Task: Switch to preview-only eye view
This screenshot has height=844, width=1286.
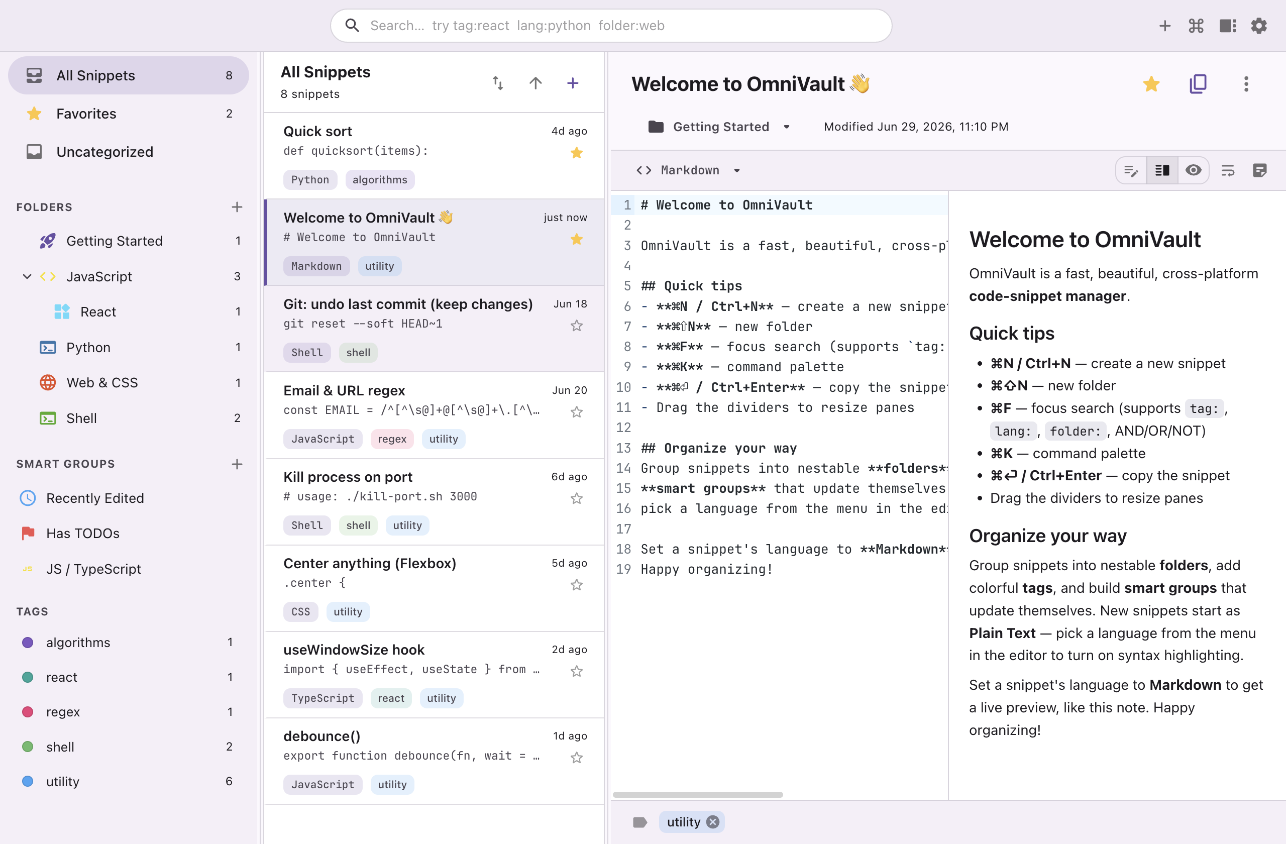Action: [1194, 170]
